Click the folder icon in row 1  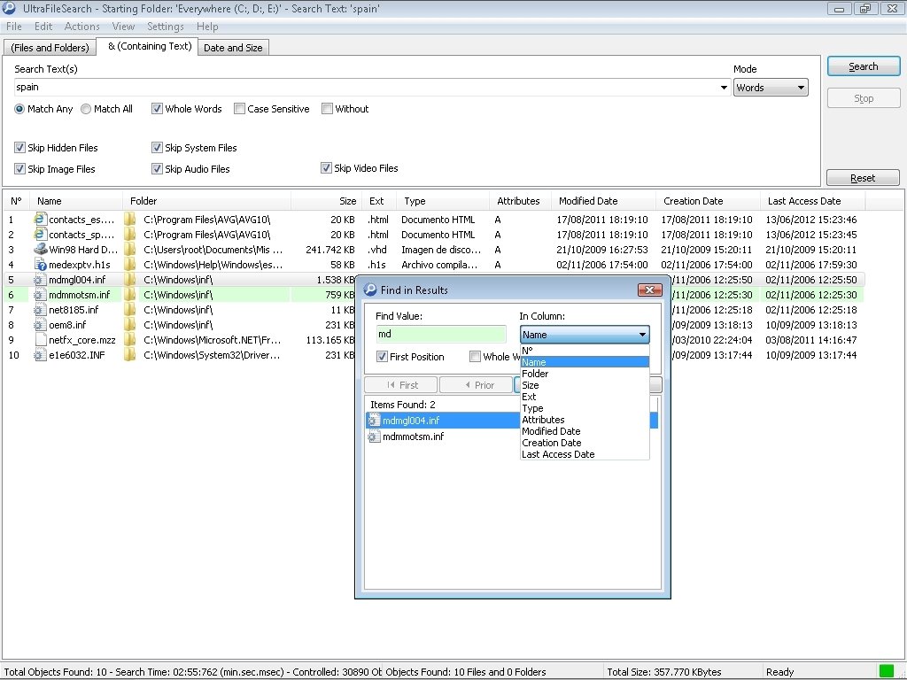click(131, 220)
